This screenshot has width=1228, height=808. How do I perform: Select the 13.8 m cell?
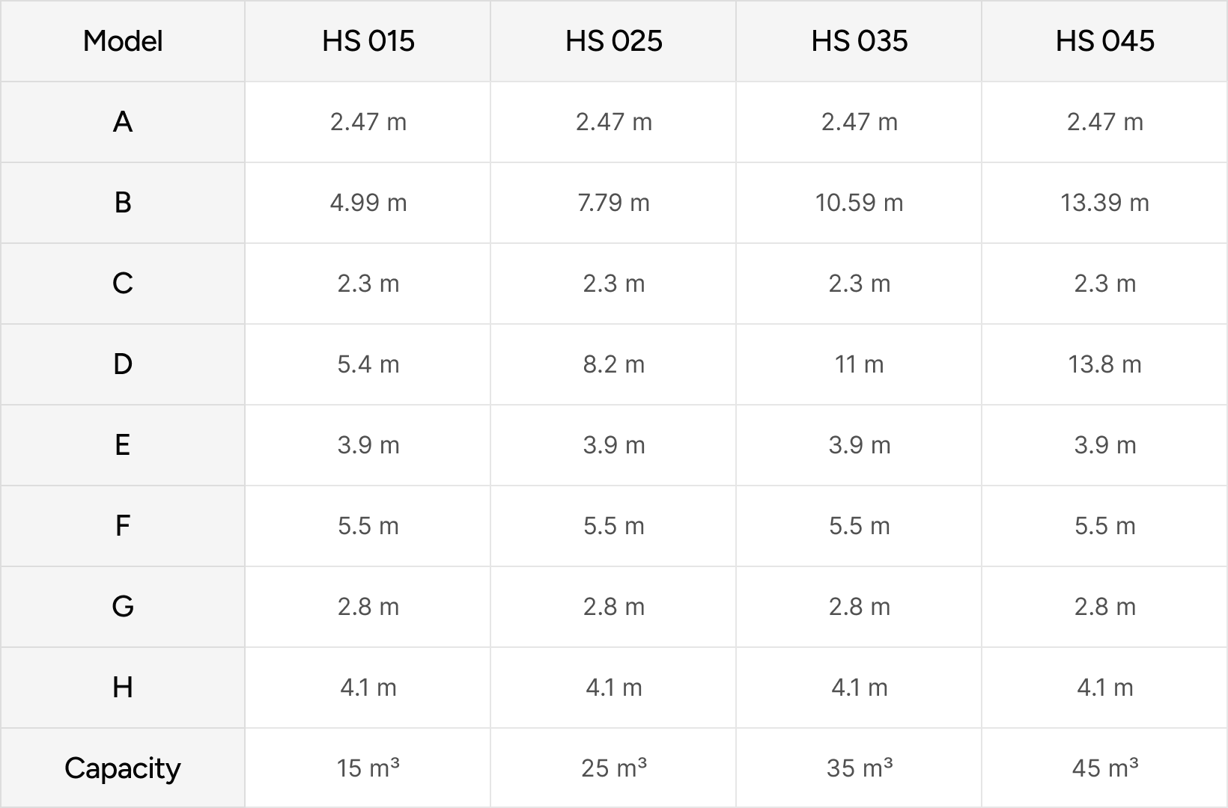1104,364
